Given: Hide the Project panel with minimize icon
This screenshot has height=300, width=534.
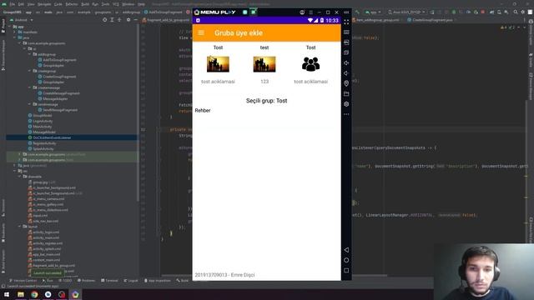Looking at the screenshot, I should (x=135, y=20).
